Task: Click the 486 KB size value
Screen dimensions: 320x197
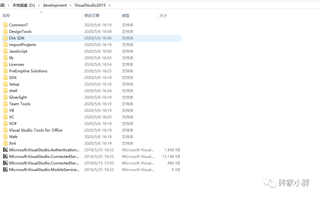Action: click(174, 163)
